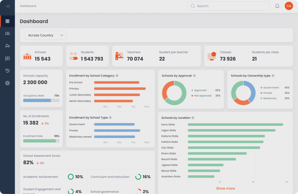Click the Pre School enrollment bar
298x194 pixels.
pos(117,83)
